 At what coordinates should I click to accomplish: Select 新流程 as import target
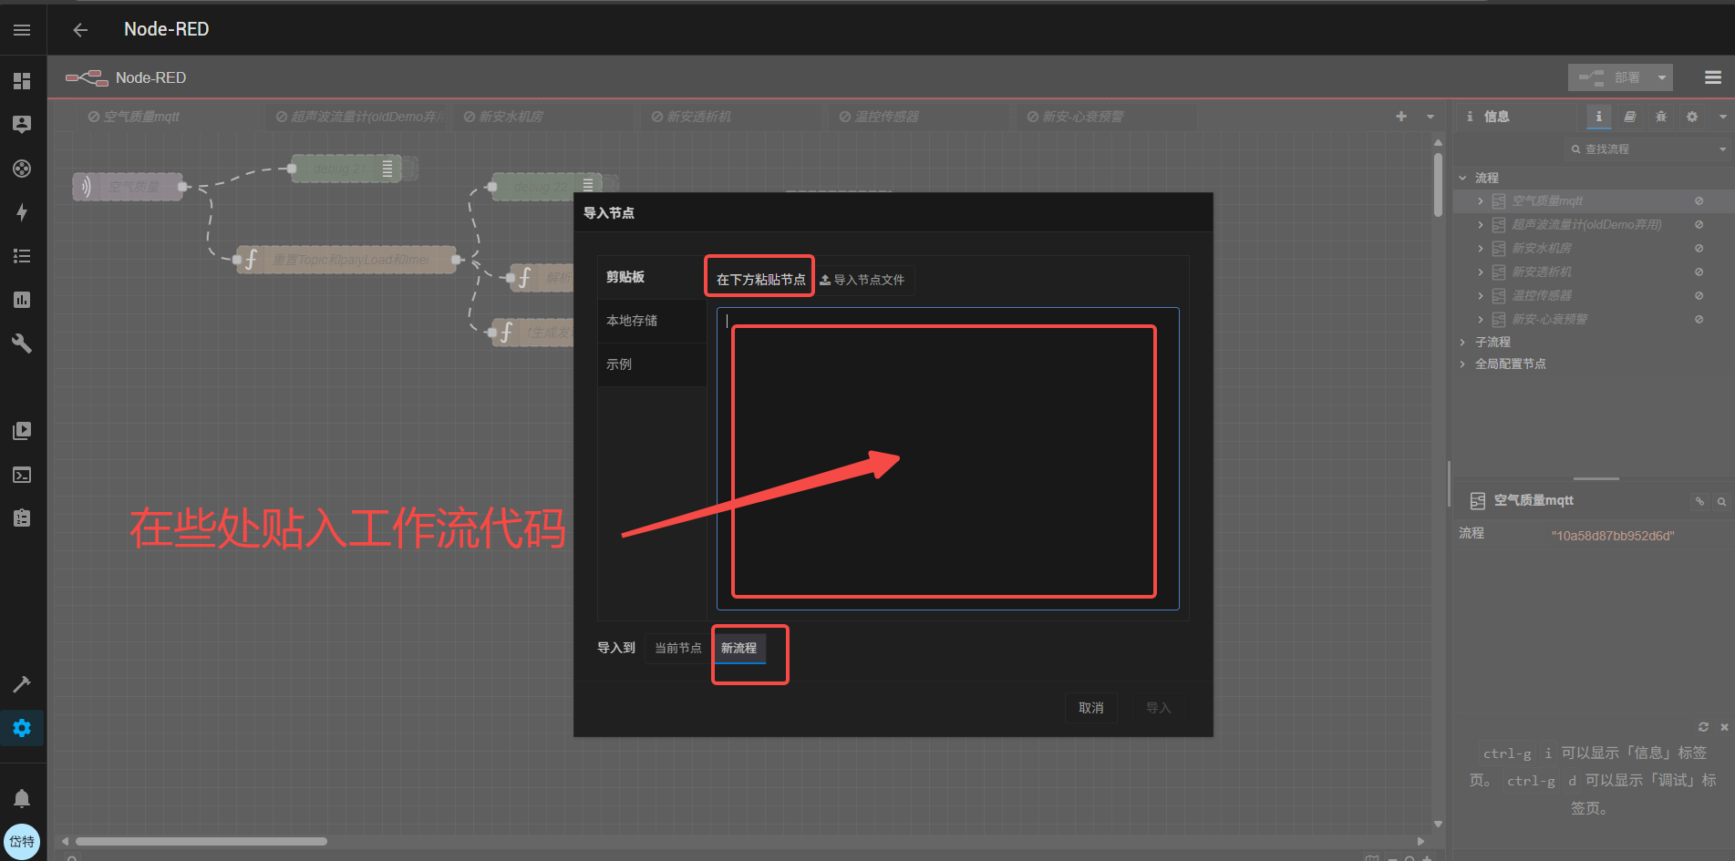pos(738,648)
